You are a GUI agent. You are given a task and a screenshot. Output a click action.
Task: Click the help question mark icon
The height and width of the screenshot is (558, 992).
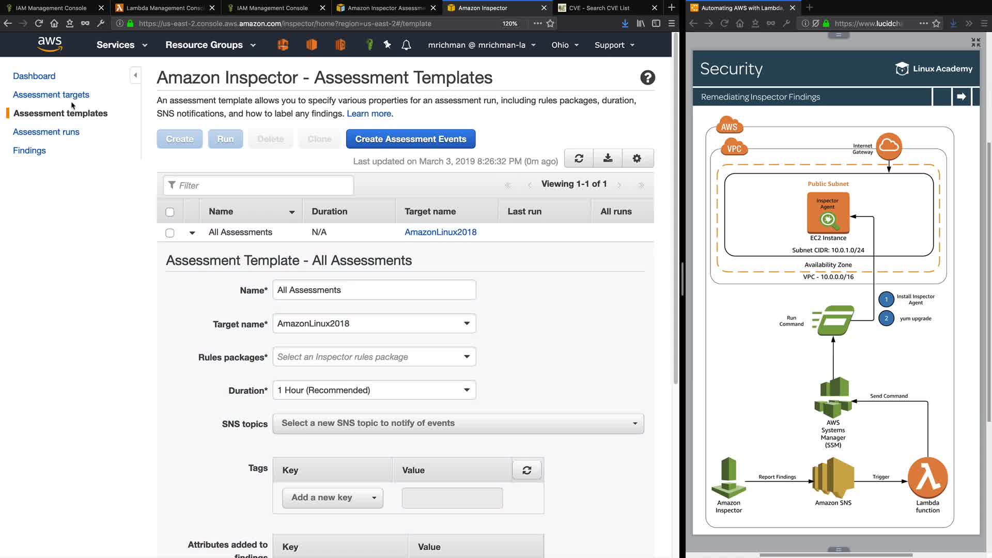click(647, 78)
